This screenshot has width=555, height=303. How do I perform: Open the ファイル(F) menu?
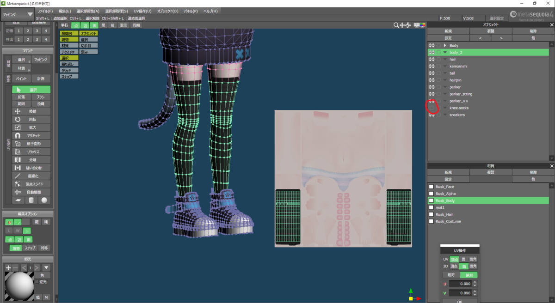pos(45,11)
